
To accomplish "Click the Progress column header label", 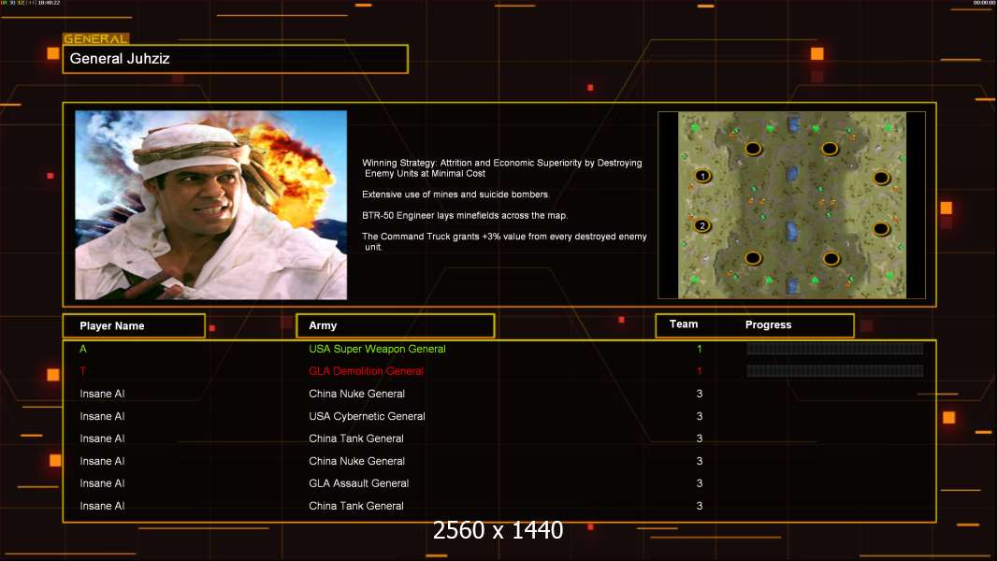I will click(768, 324).
